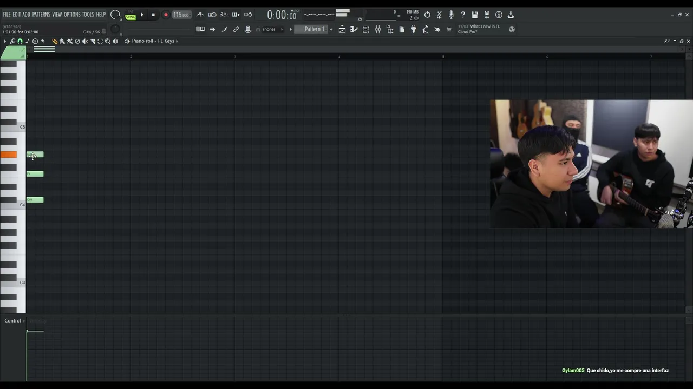The width and height of the screenshot is (693, 389).
Task: Click the piano roll wrench tools icon
Action: click(x=12, y=41)
